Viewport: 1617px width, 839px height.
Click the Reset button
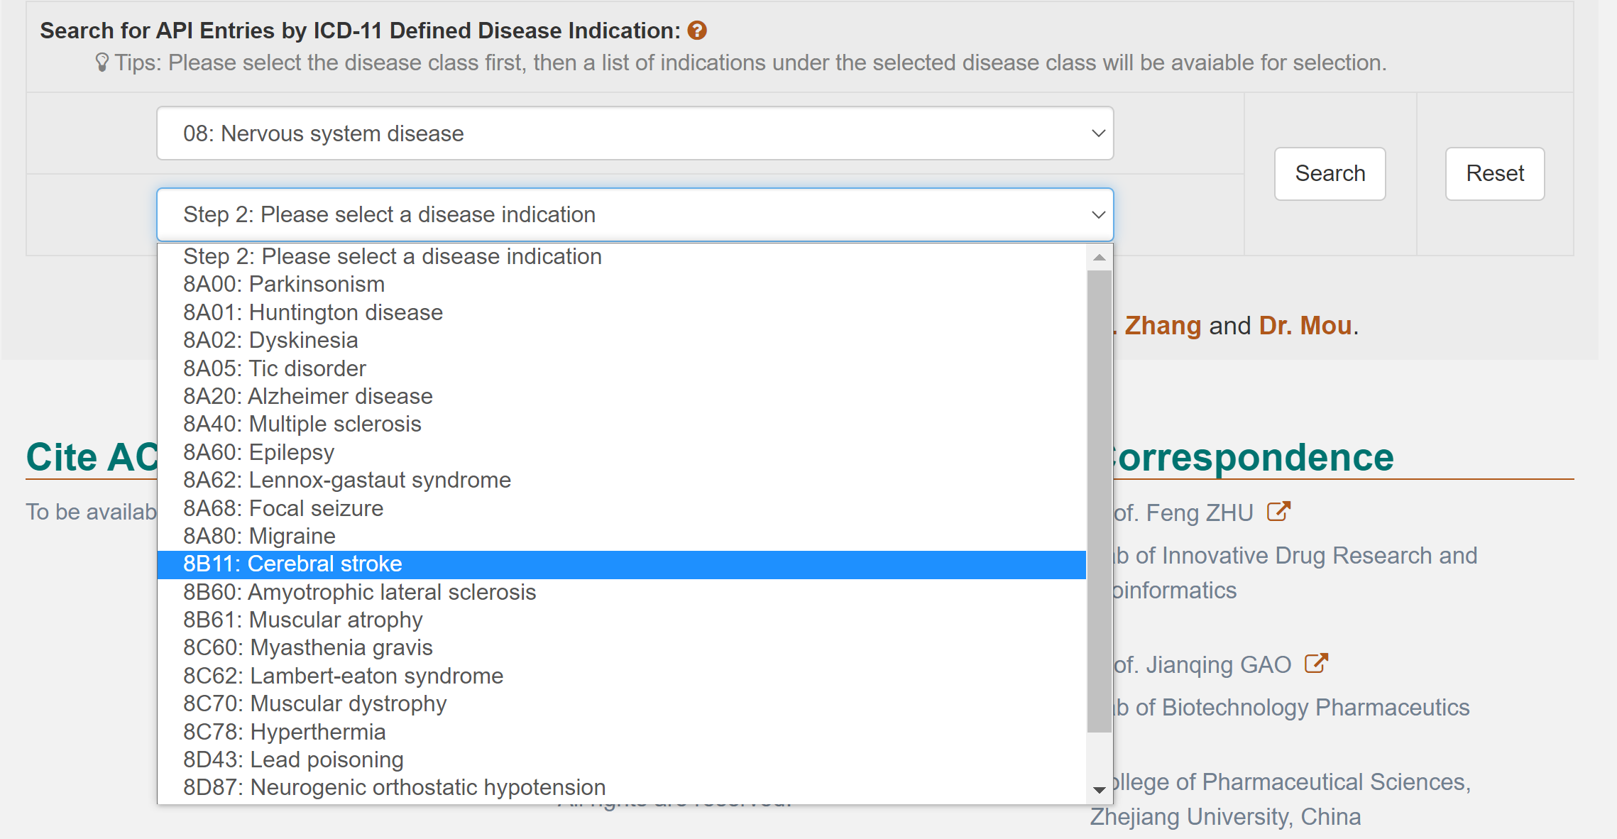coord(1495,174)
